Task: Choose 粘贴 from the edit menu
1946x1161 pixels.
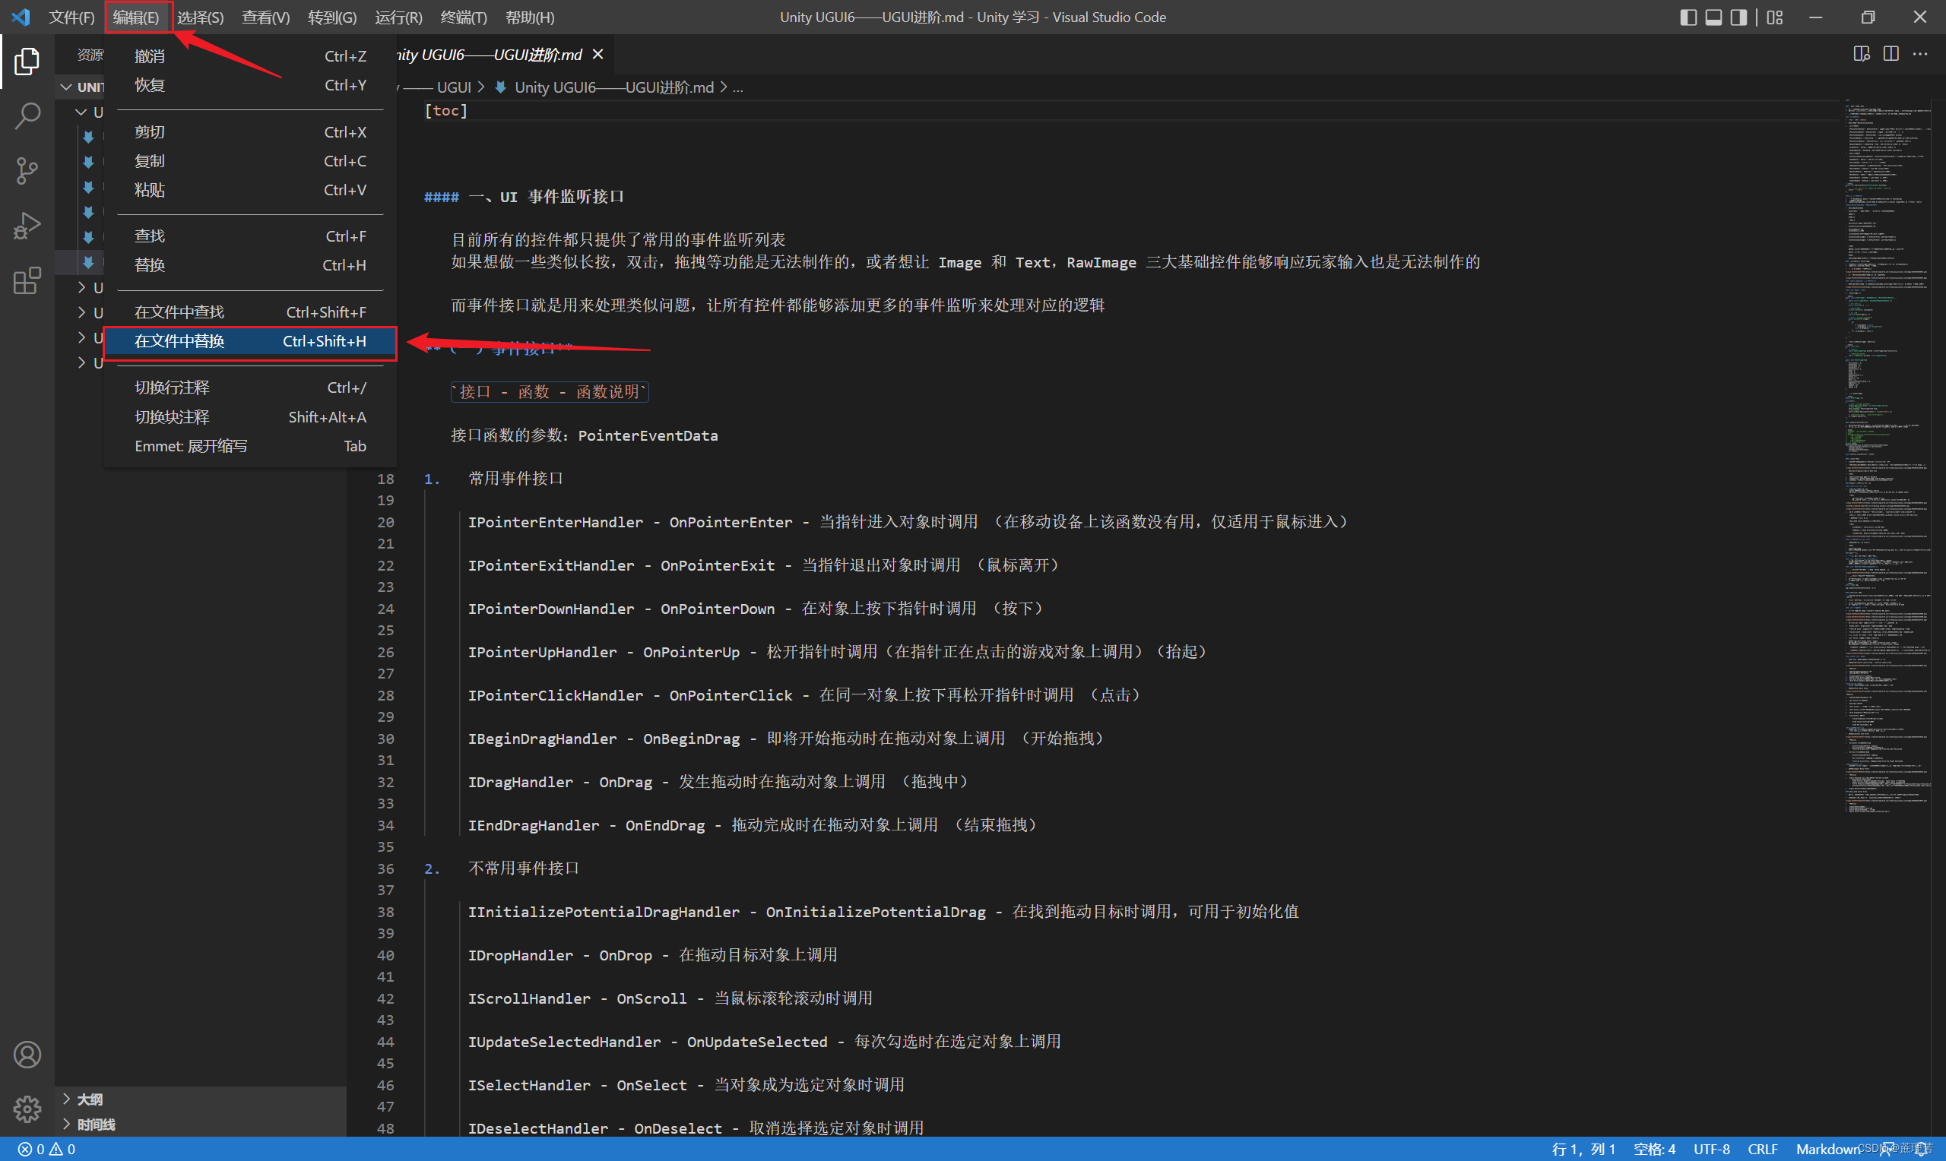Action: pyautogui.click(x=250, y=190)
